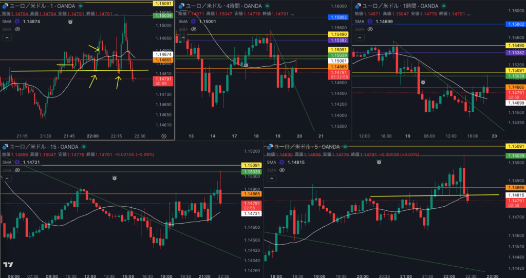Click the TradingView logo in the 15-minute chart

click(x=8, y=265)
